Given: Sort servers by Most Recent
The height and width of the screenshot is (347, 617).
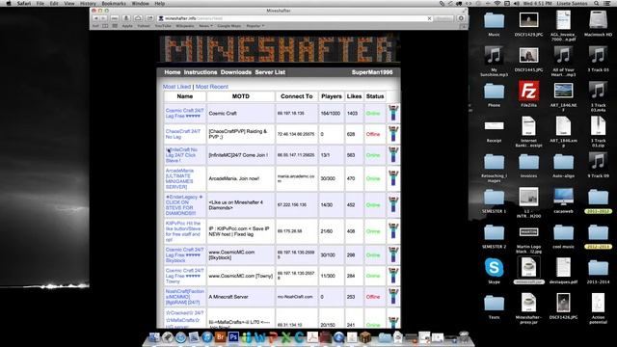Looking at the screenshot, I should coord(212,87).
